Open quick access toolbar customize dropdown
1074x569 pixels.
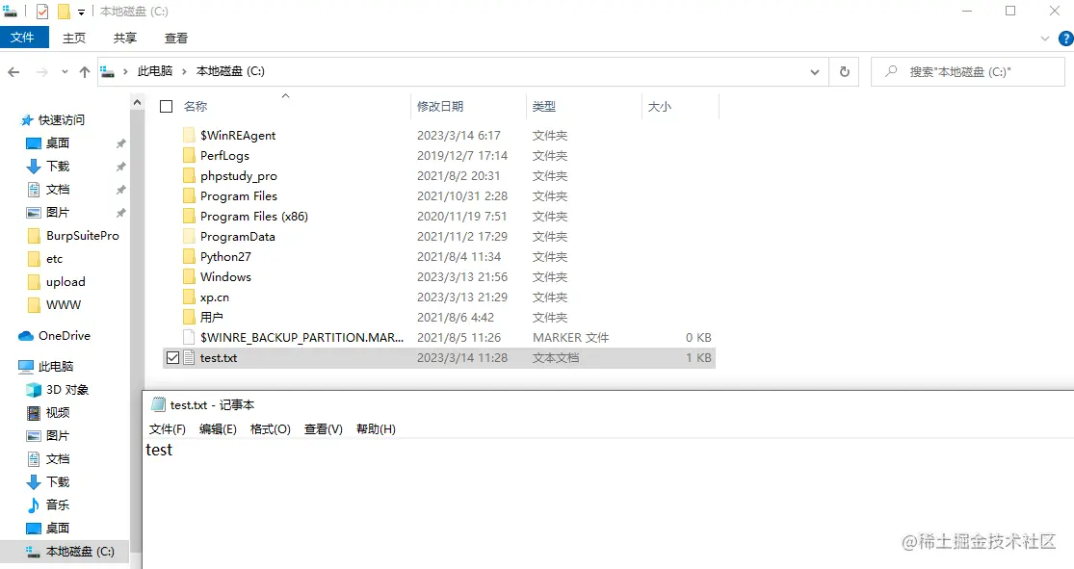pyautogui.click(x=81, y=13)
